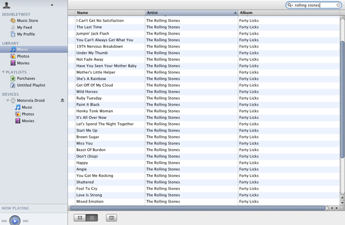The width and height of the screenshot is (345, 225).
Task: Click the scroll right arrow
Action: (337, 208)
